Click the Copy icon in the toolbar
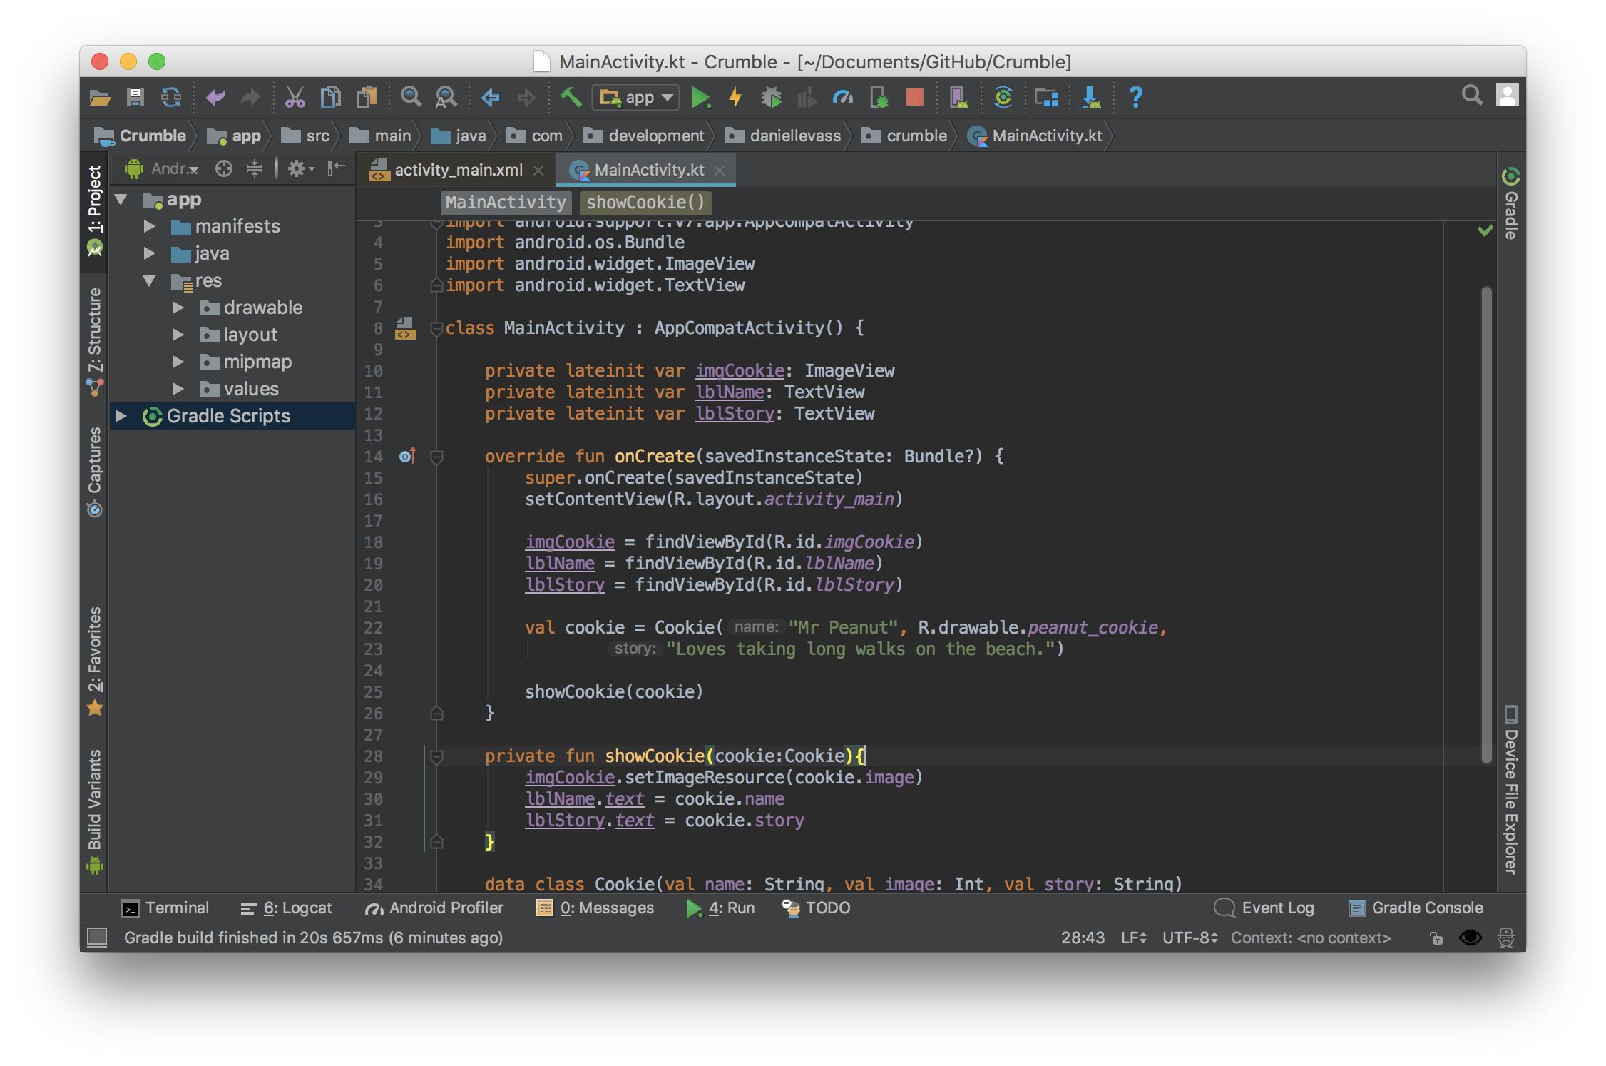The image size is (1606, 1066). coord(330,97)
